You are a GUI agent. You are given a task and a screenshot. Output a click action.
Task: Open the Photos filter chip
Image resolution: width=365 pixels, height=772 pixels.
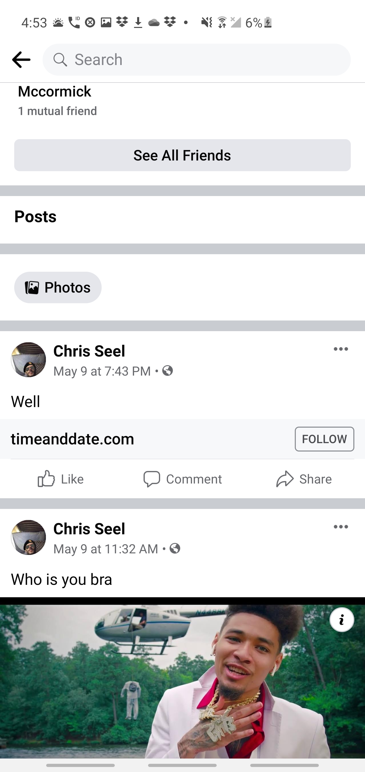58,287
